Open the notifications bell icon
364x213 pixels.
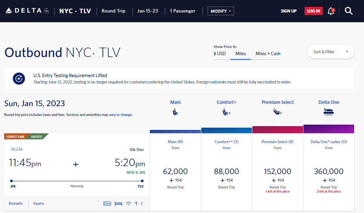[x=331, y=11]
